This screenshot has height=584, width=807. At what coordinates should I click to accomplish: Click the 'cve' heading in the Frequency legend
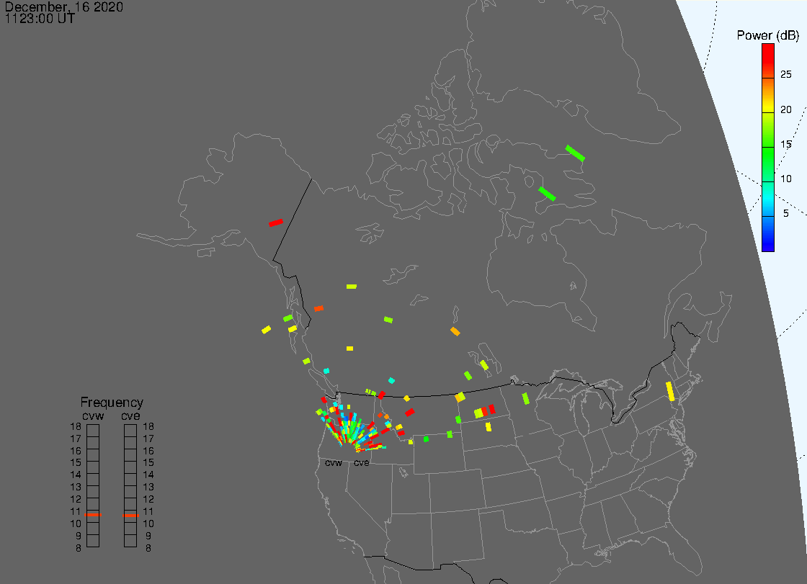pyautogui.click(x=130, y=415)
